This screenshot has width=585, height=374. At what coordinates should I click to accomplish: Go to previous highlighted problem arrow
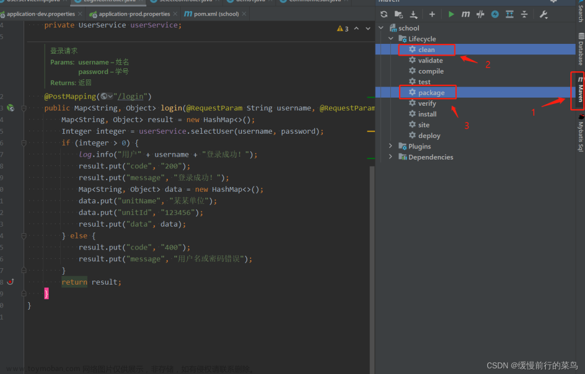coord(357,28)
